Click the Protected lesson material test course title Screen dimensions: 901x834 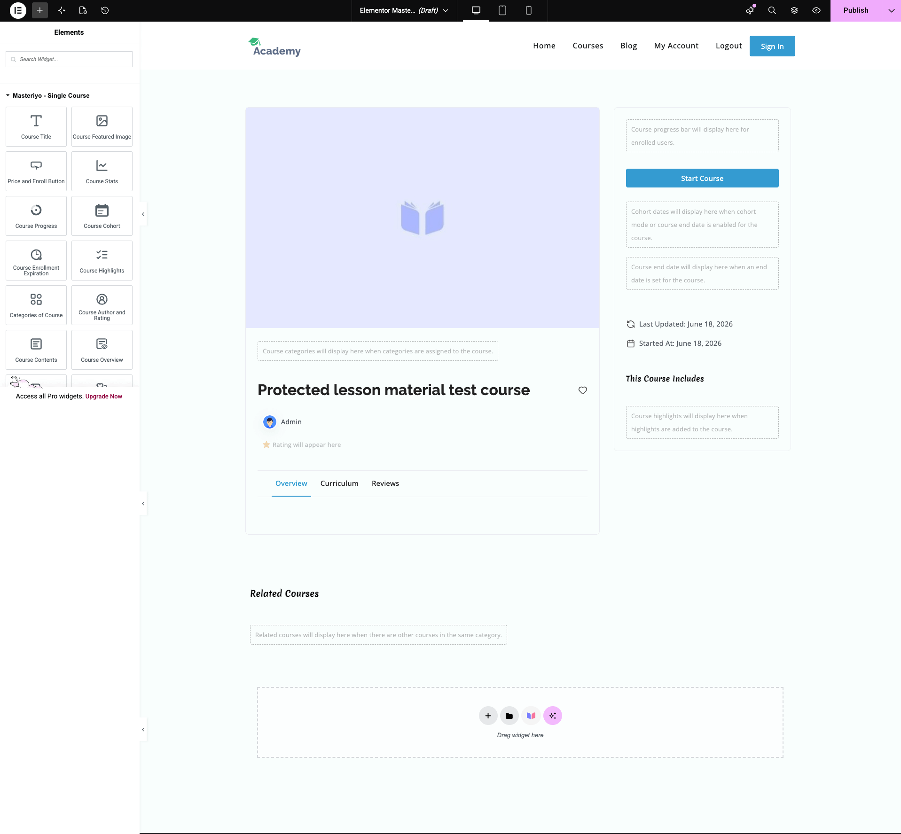tap(394, 390)
